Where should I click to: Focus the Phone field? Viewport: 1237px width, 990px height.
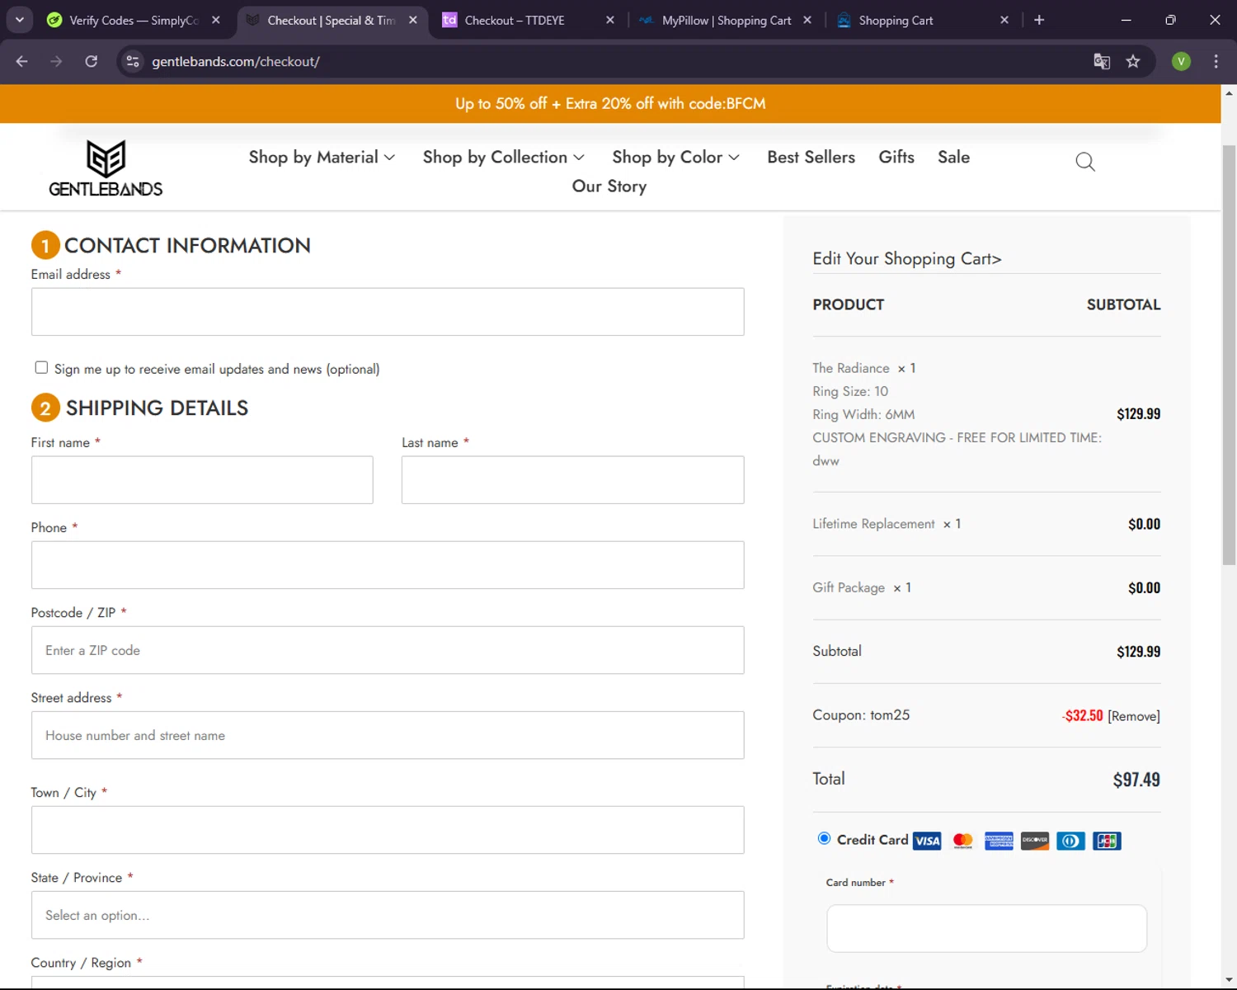point(388,565)
